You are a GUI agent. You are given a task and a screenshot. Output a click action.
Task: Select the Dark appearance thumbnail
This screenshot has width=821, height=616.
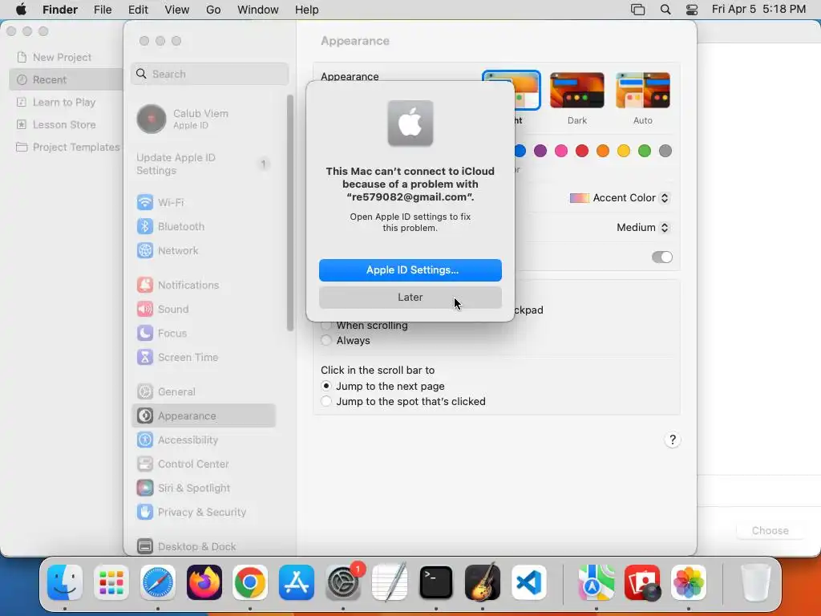tap(577, 91)
